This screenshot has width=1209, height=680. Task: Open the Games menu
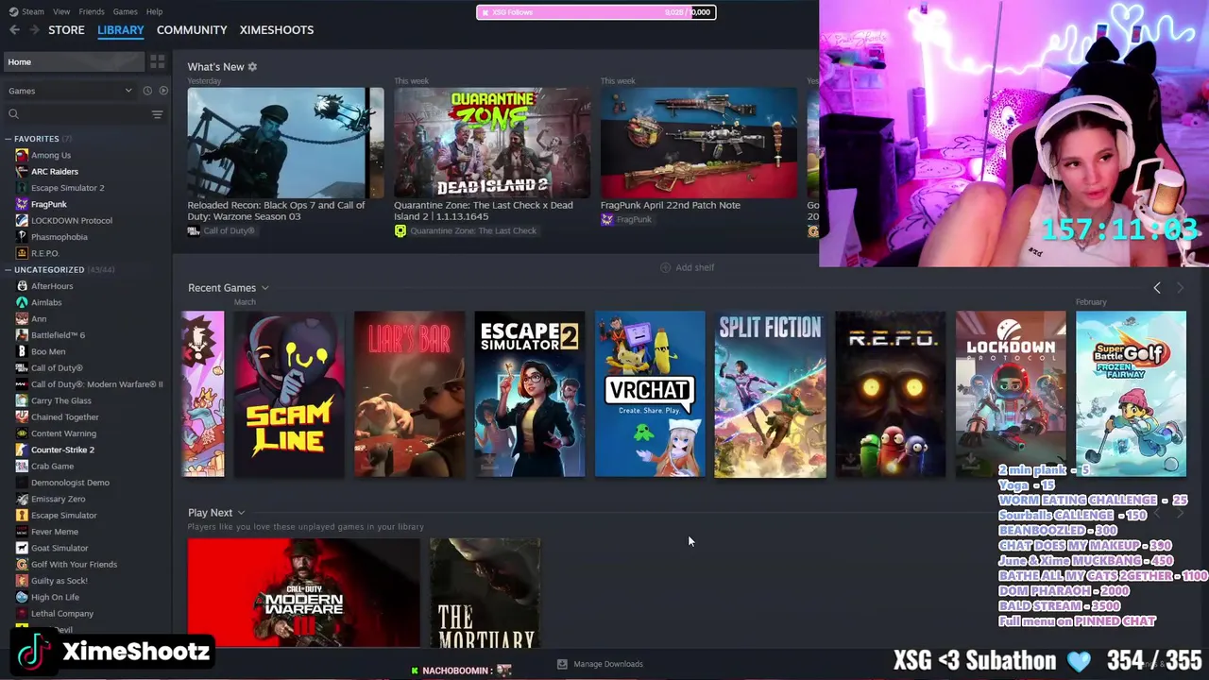pos(125,11)
